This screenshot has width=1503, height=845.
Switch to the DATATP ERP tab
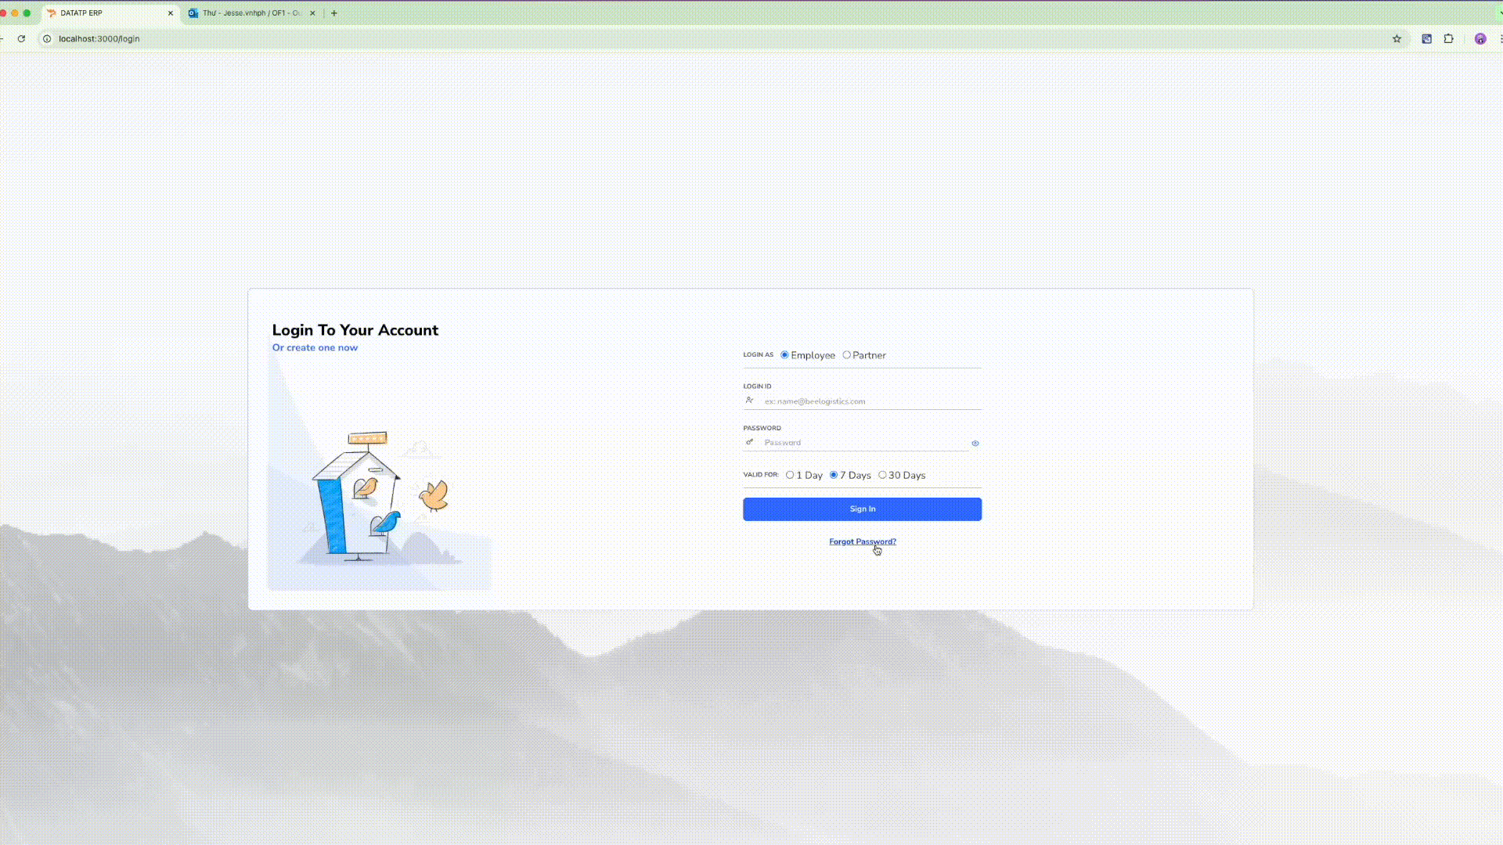point(102,13)
